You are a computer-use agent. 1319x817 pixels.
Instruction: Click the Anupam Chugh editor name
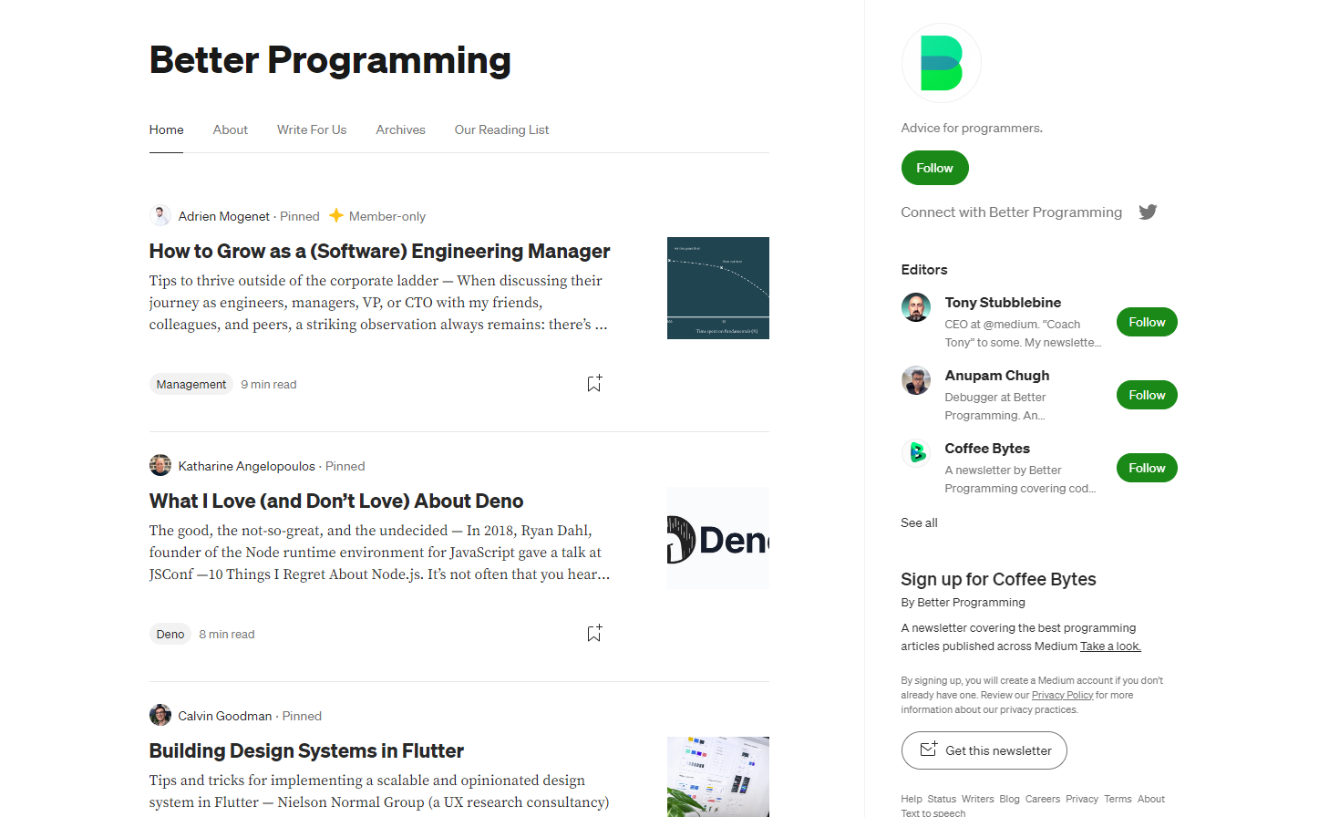click(997, 376)
